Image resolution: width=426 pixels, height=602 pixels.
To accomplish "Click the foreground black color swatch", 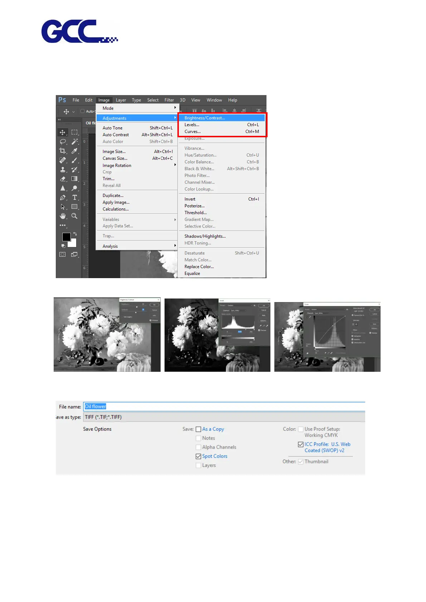I will pyautogui.click(x=66, y=236).
